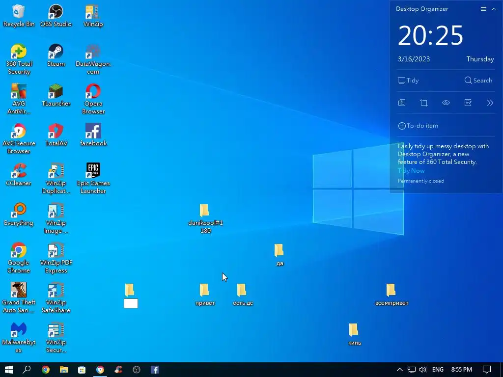Viewport: 503px width, 377px height.
Task: Open CCleaner from the taskbar
Action: click(118, 370)
